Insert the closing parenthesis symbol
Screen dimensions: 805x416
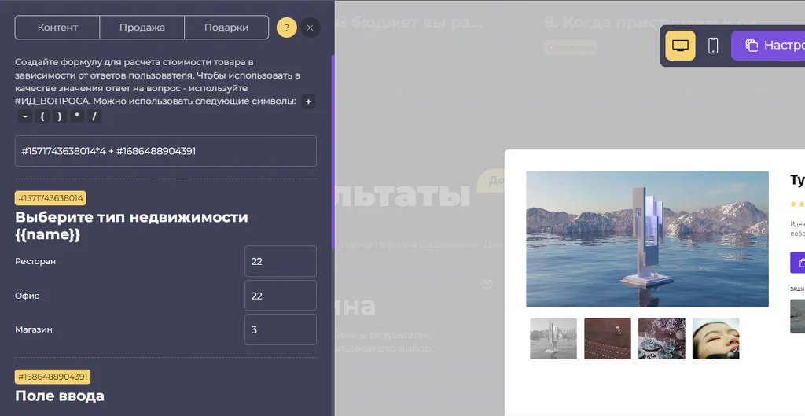tap(60, 116)
